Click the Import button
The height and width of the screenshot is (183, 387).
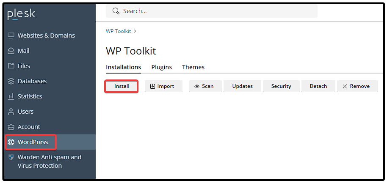click(x=163, y=86)
